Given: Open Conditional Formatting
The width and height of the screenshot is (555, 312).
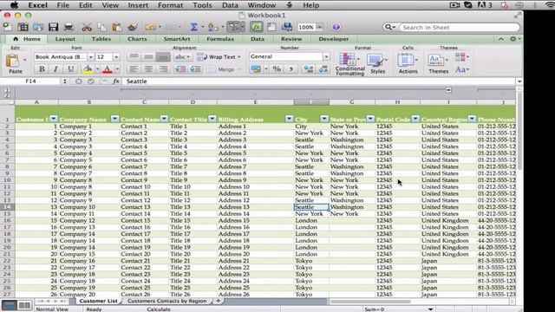Looking at the screenshot, I should click(349, 63).
